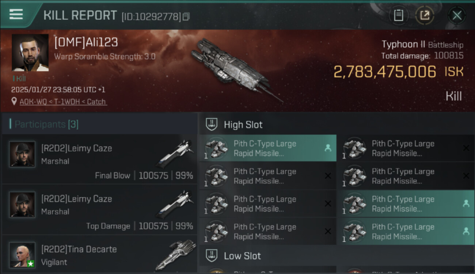View the Typhoon II ship image

pos(234,69)
